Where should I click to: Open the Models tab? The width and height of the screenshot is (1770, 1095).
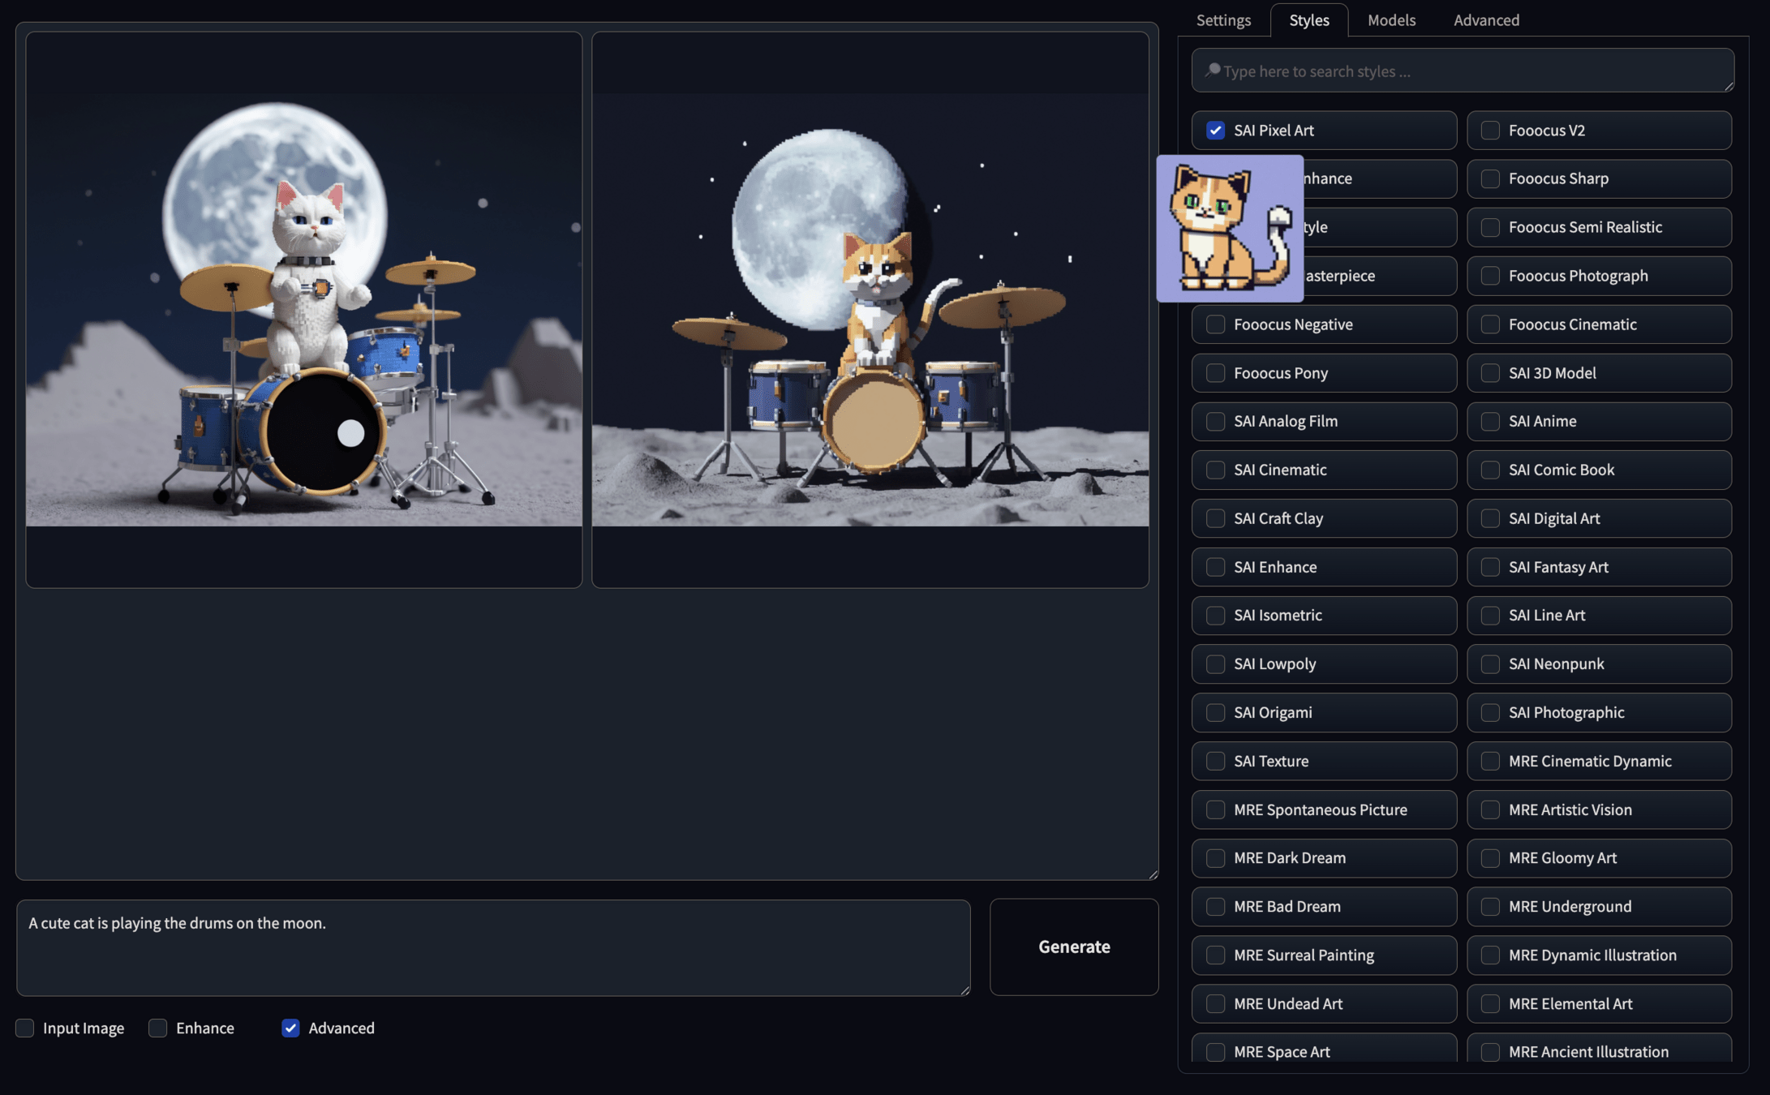(x=1391, y=20)
